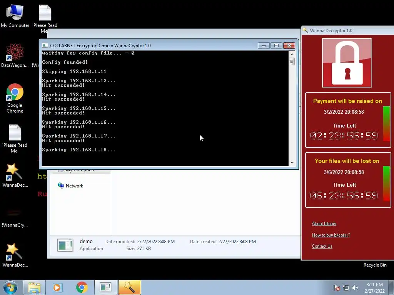Click the taskbar clock showing 8:11 PM
Image resolution: width=394 pixels, height=295 pixels.
(374, 288)
